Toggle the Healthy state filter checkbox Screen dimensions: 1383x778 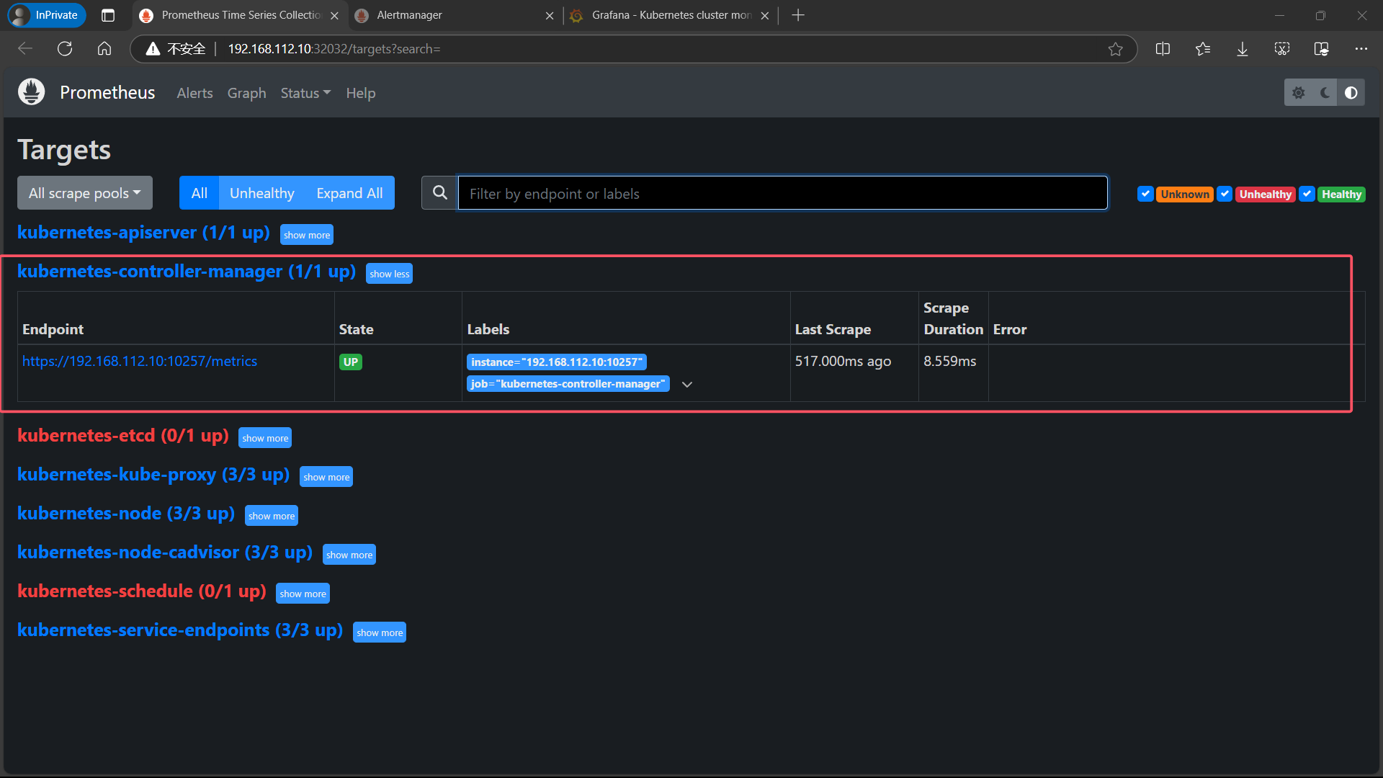[x=1307, y=194]
